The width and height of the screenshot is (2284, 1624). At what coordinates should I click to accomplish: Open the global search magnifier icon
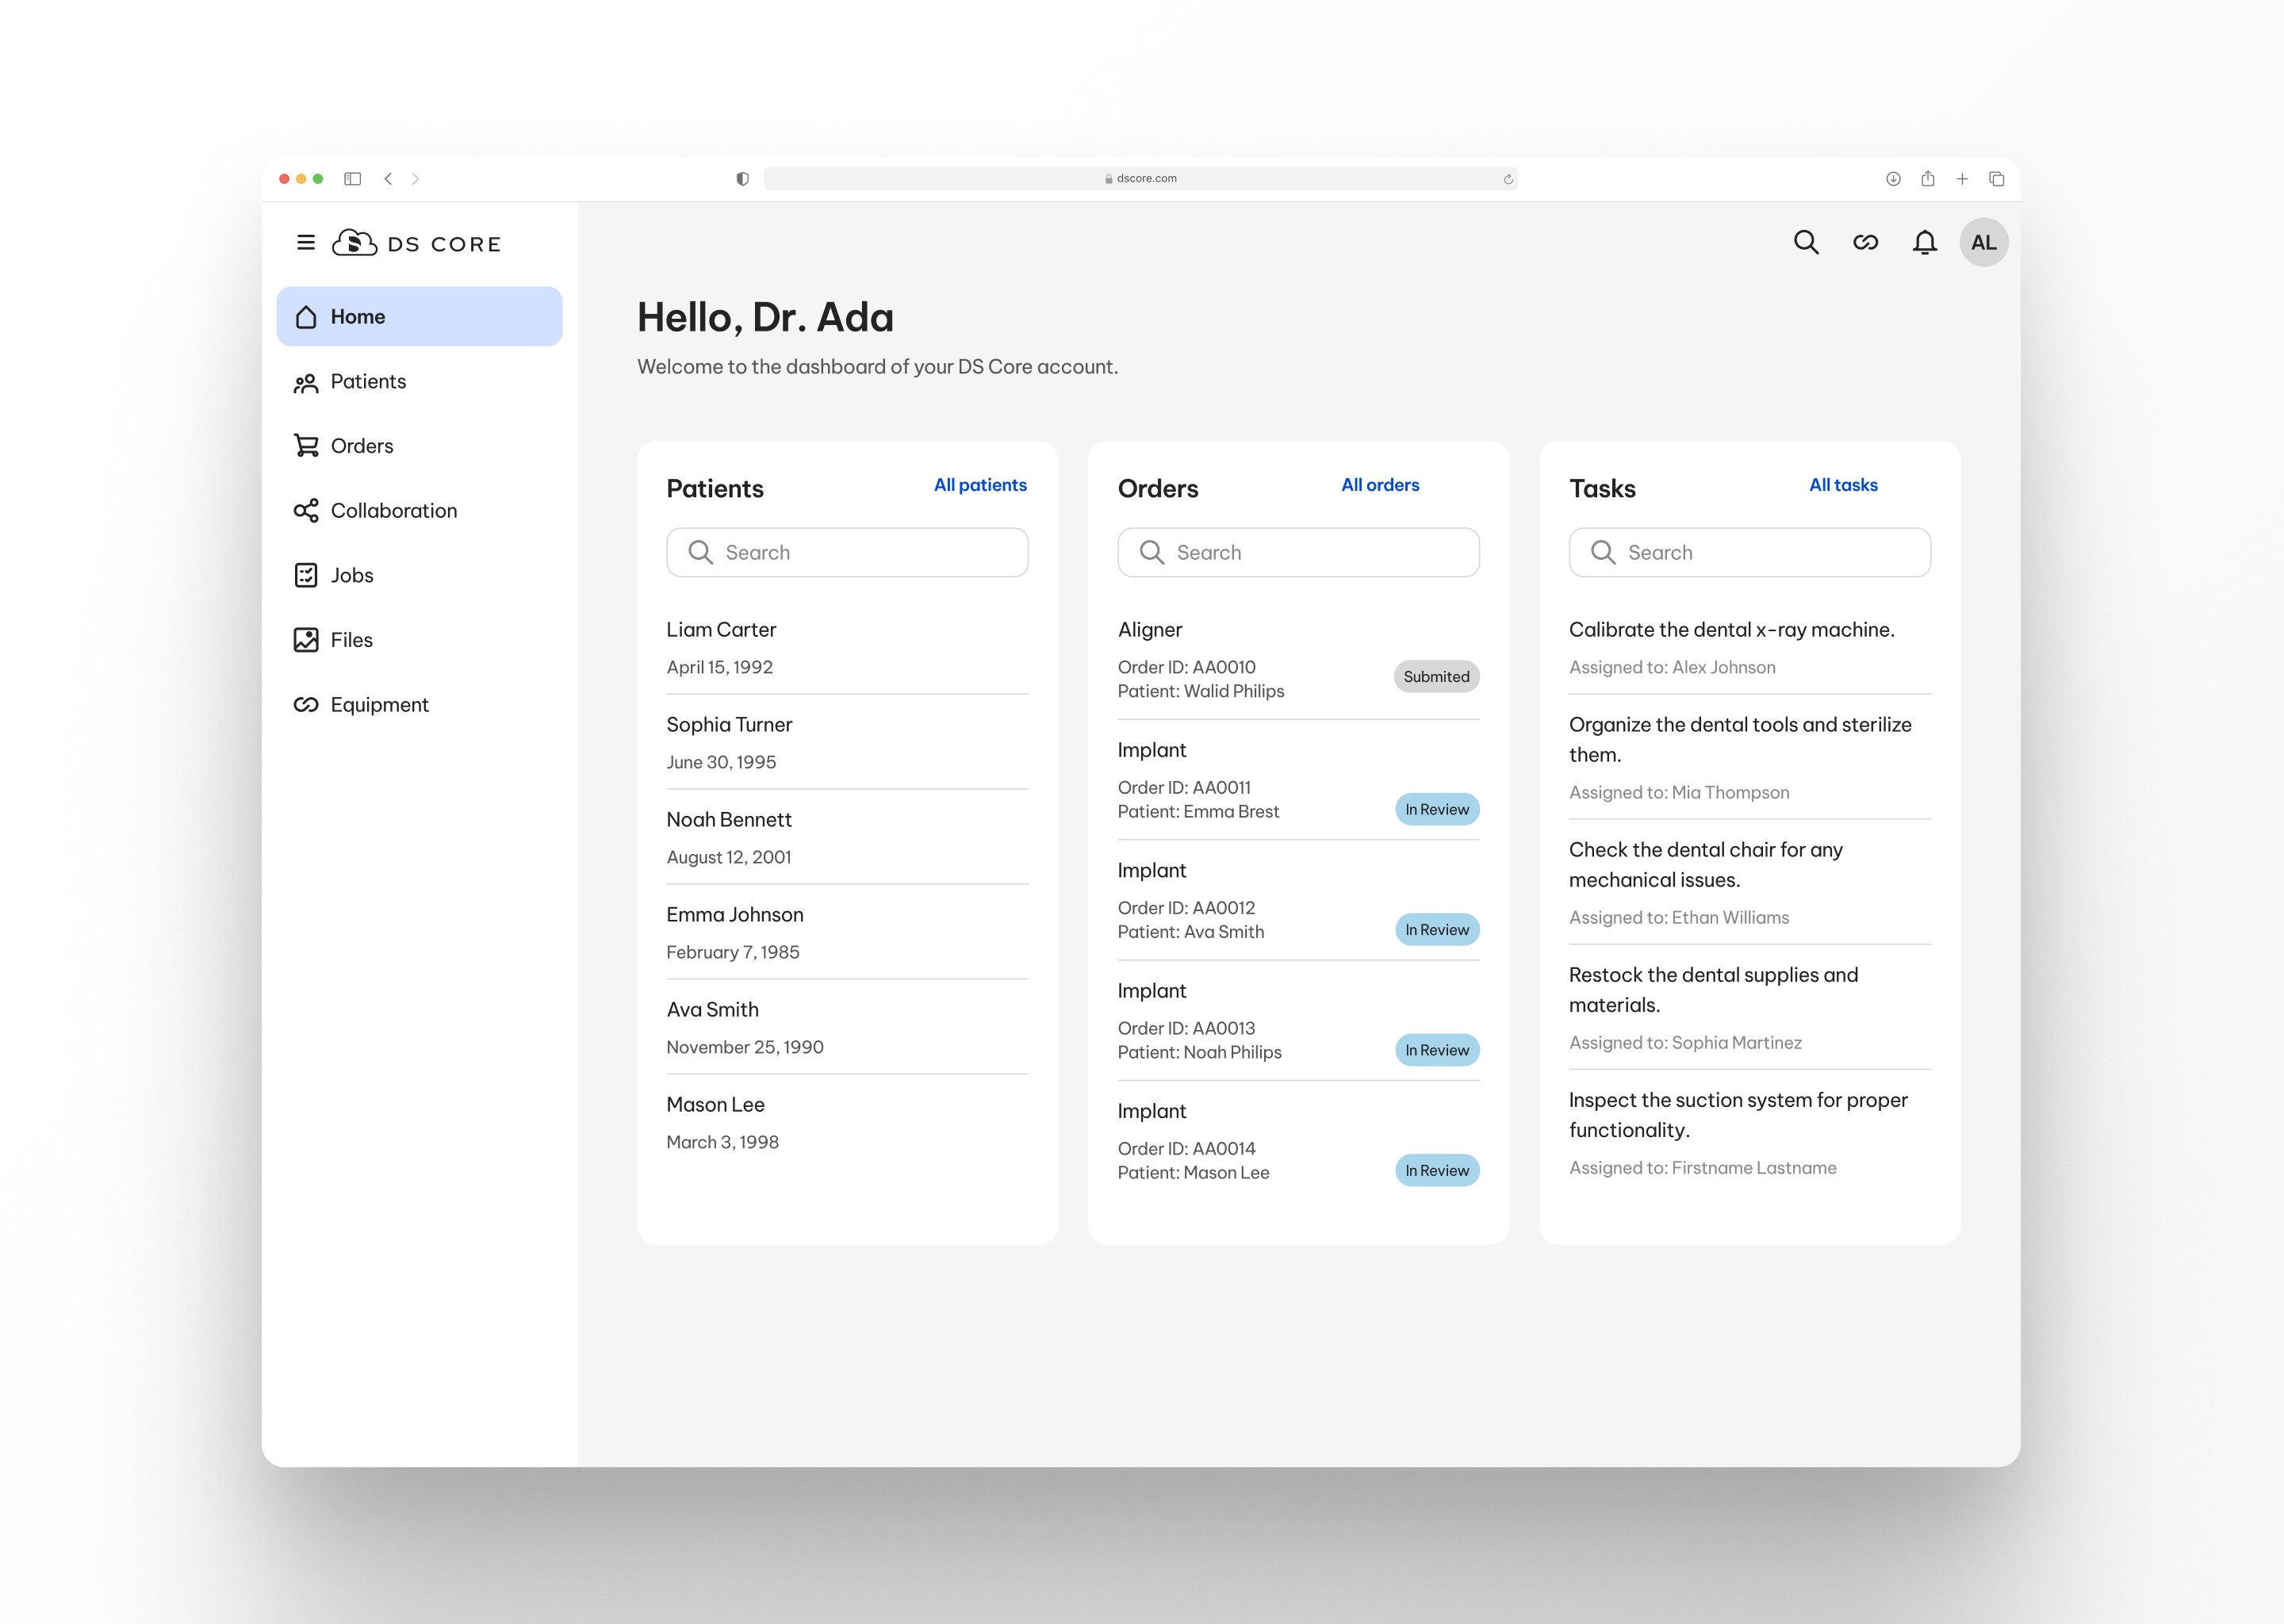(1806, 243)
